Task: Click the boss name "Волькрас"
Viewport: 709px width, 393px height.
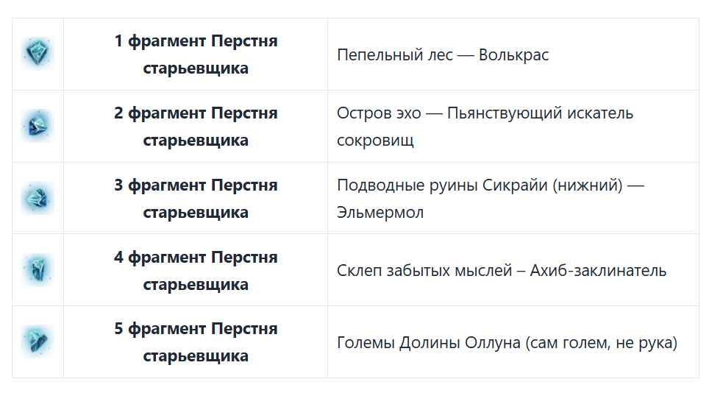Action: coord(513,55)
